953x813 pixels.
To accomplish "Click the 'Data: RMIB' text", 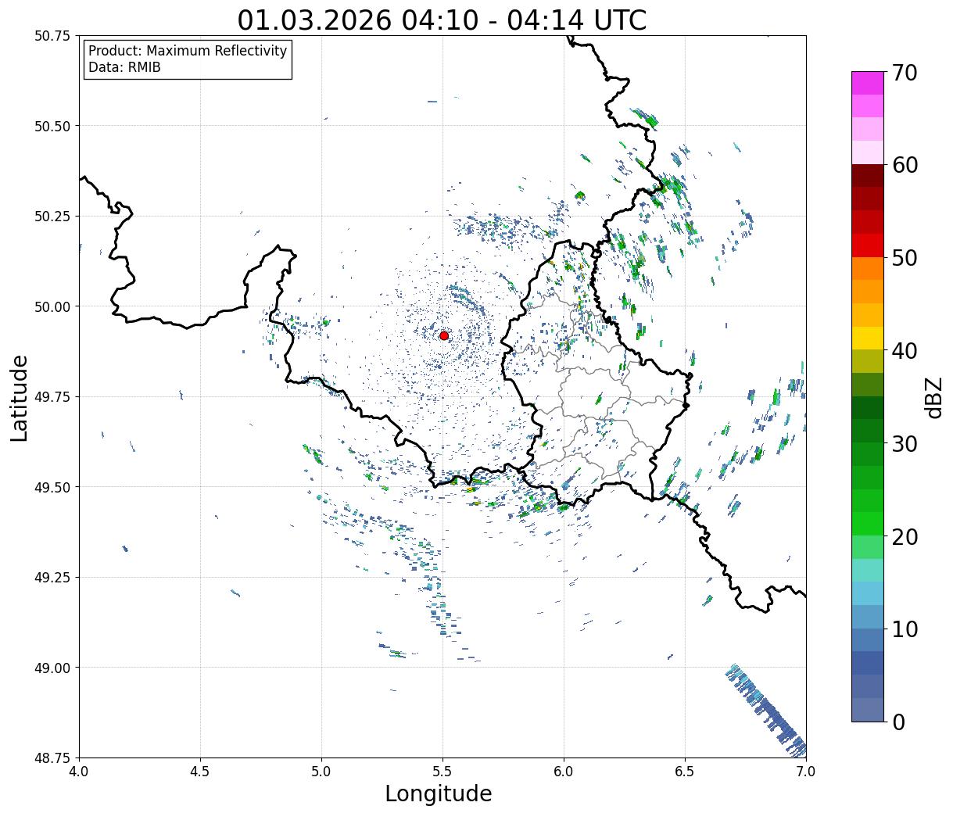I will coord(124,67).
